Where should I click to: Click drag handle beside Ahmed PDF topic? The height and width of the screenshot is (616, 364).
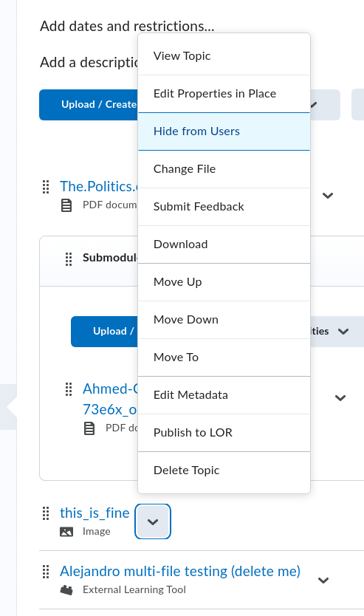pyautogui.click(x=69, y=389)
